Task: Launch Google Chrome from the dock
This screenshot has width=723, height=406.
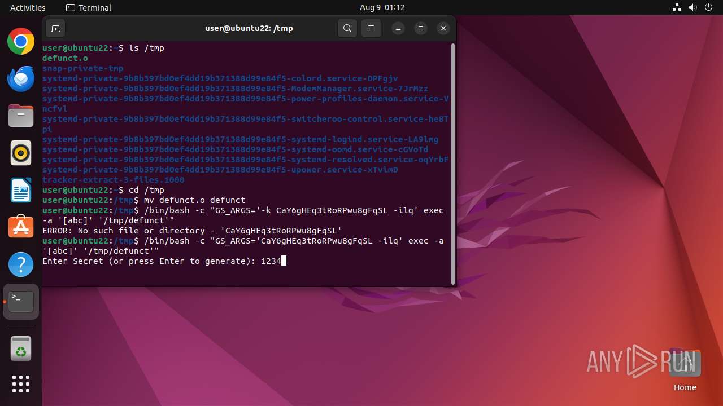Action: pos(21,41)
